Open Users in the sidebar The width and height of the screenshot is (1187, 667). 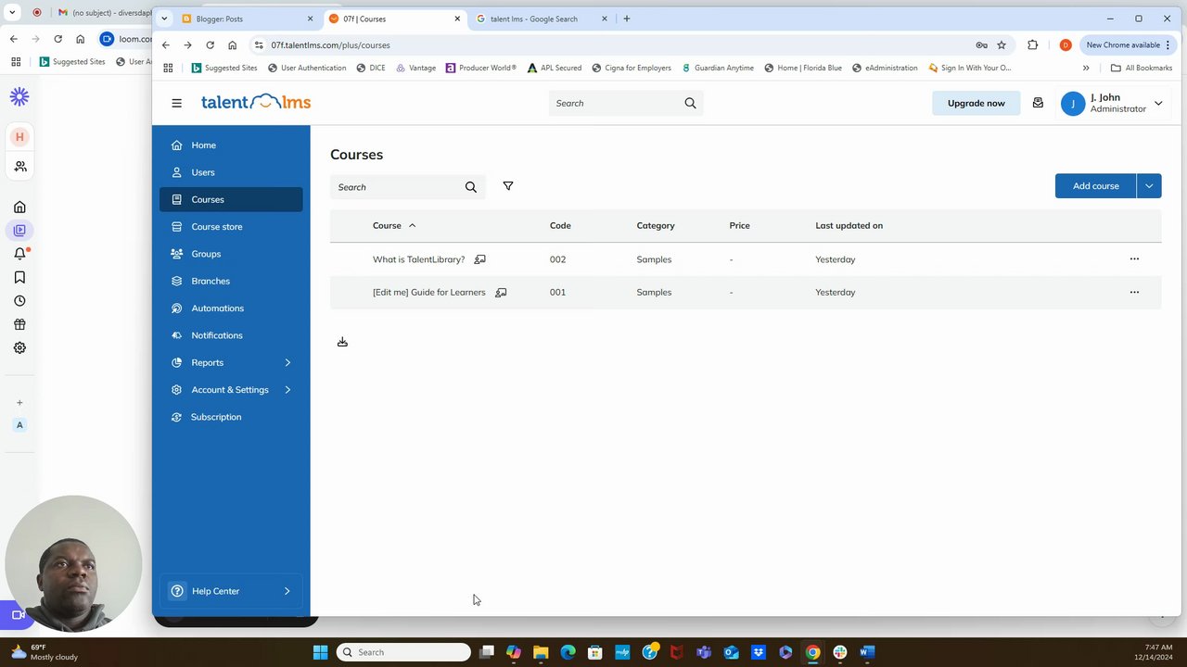(231, 172)
